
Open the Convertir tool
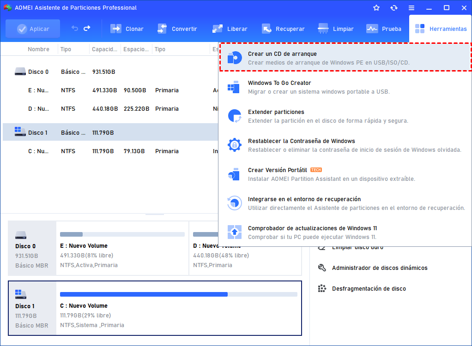162,29
